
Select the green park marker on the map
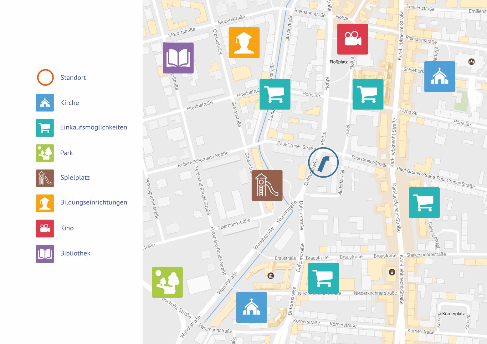[167, 282]
